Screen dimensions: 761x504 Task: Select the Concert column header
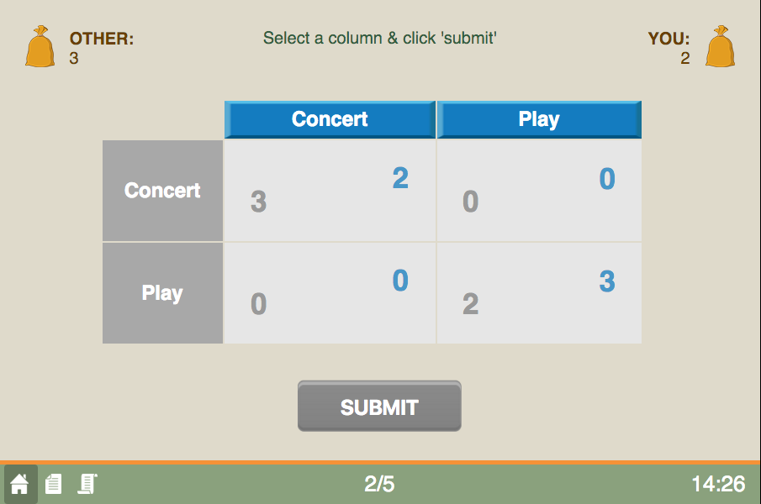point(330,119)
